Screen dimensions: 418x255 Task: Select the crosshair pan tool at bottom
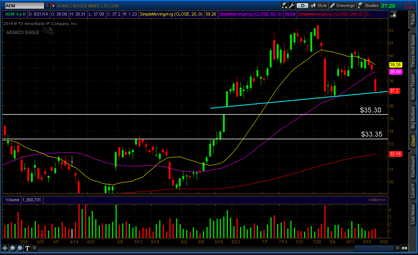[5, 248]
